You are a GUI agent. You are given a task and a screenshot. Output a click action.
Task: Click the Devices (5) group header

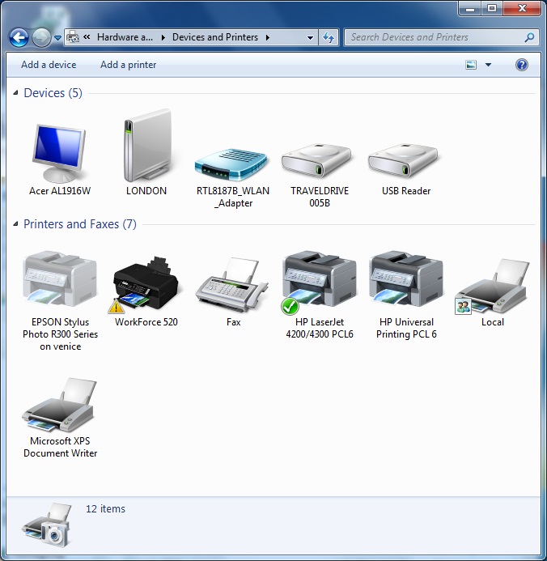coord(53,93)
